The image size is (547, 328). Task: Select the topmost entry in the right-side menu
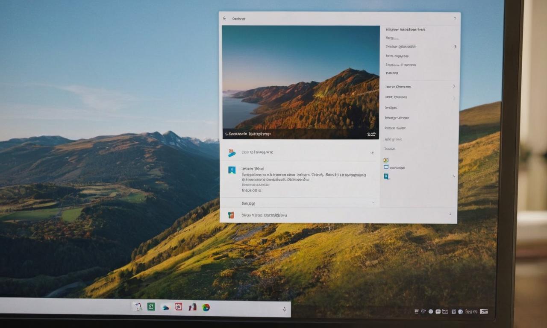point(404,29)
